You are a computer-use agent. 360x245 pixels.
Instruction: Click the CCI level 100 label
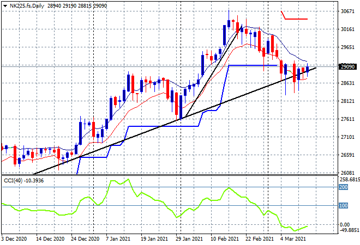point(344,206)
